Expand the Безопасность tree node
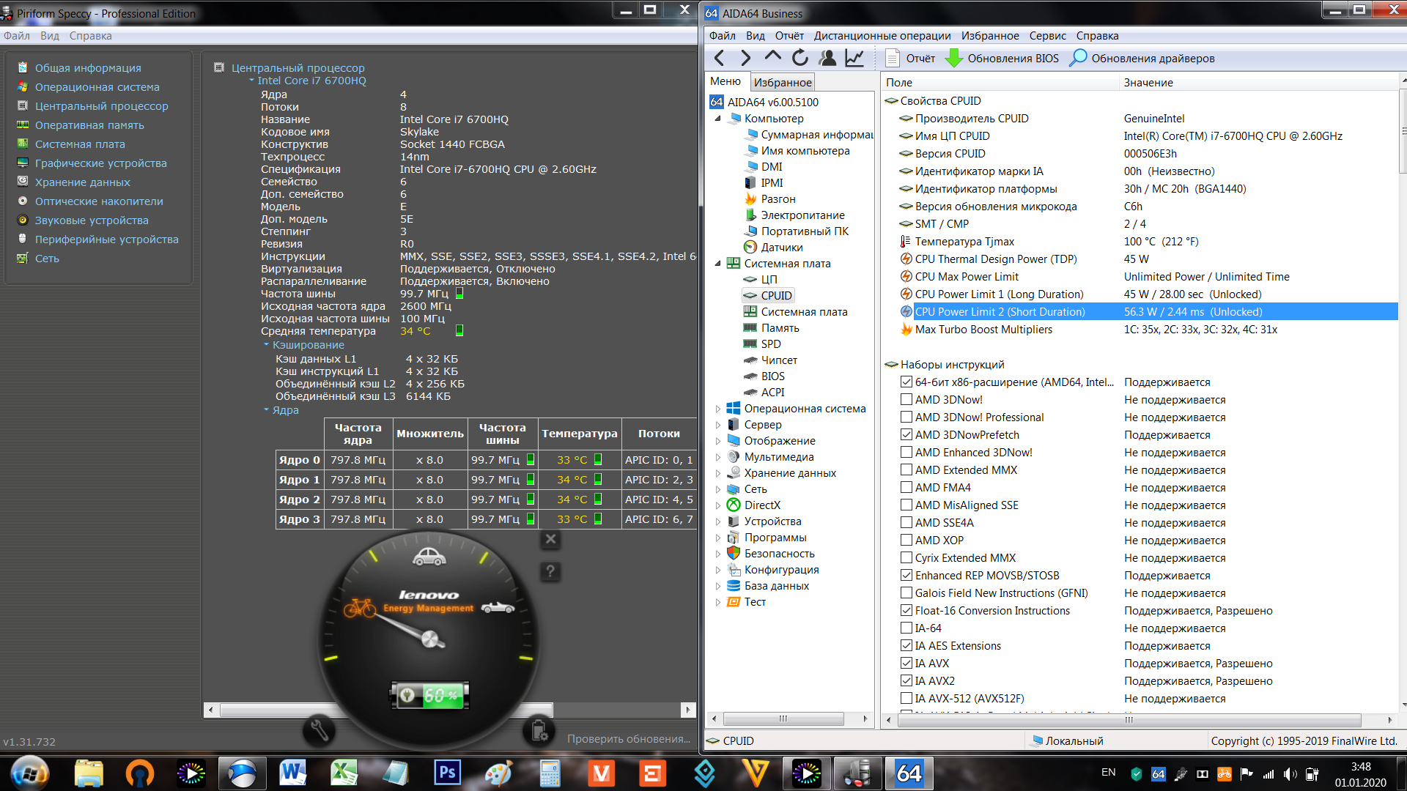This screenshot has height=791, width=1407. (718, 554)
